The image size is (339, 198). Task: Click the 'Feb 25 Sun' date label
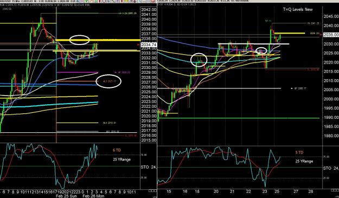point(66,196)
